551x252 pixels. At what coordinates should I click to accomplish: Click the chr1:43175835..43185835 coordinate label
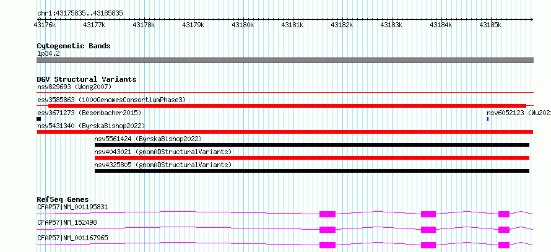80,14
